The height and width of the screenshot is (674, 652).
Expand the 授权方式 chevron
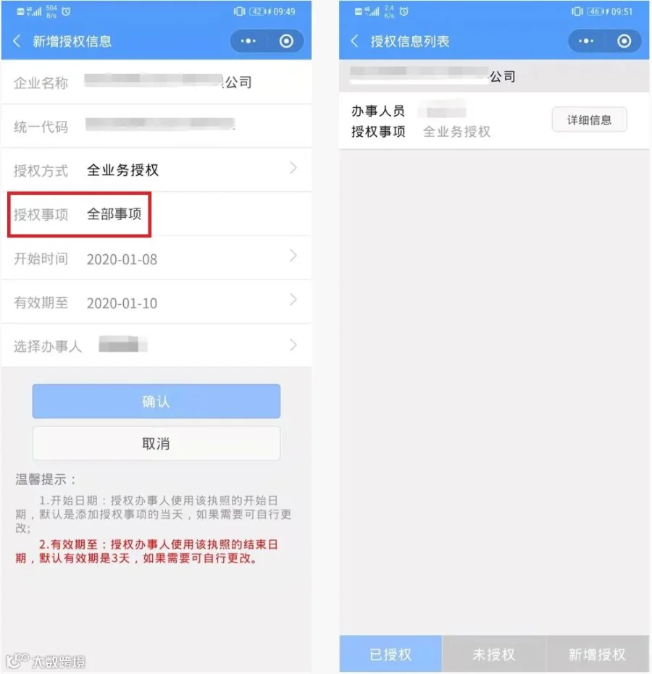(293, 168)
